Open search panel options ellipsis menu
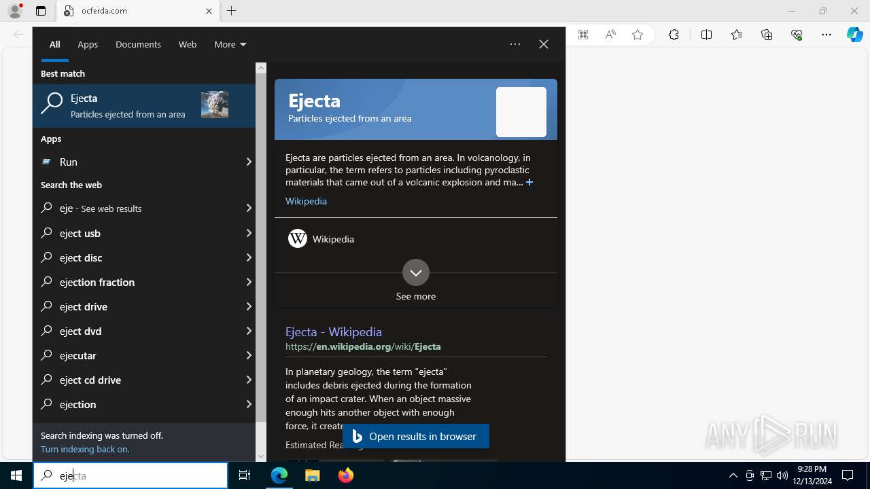This screenshot has width=870, height=489. pyautogui.click(x=515, y=44)
